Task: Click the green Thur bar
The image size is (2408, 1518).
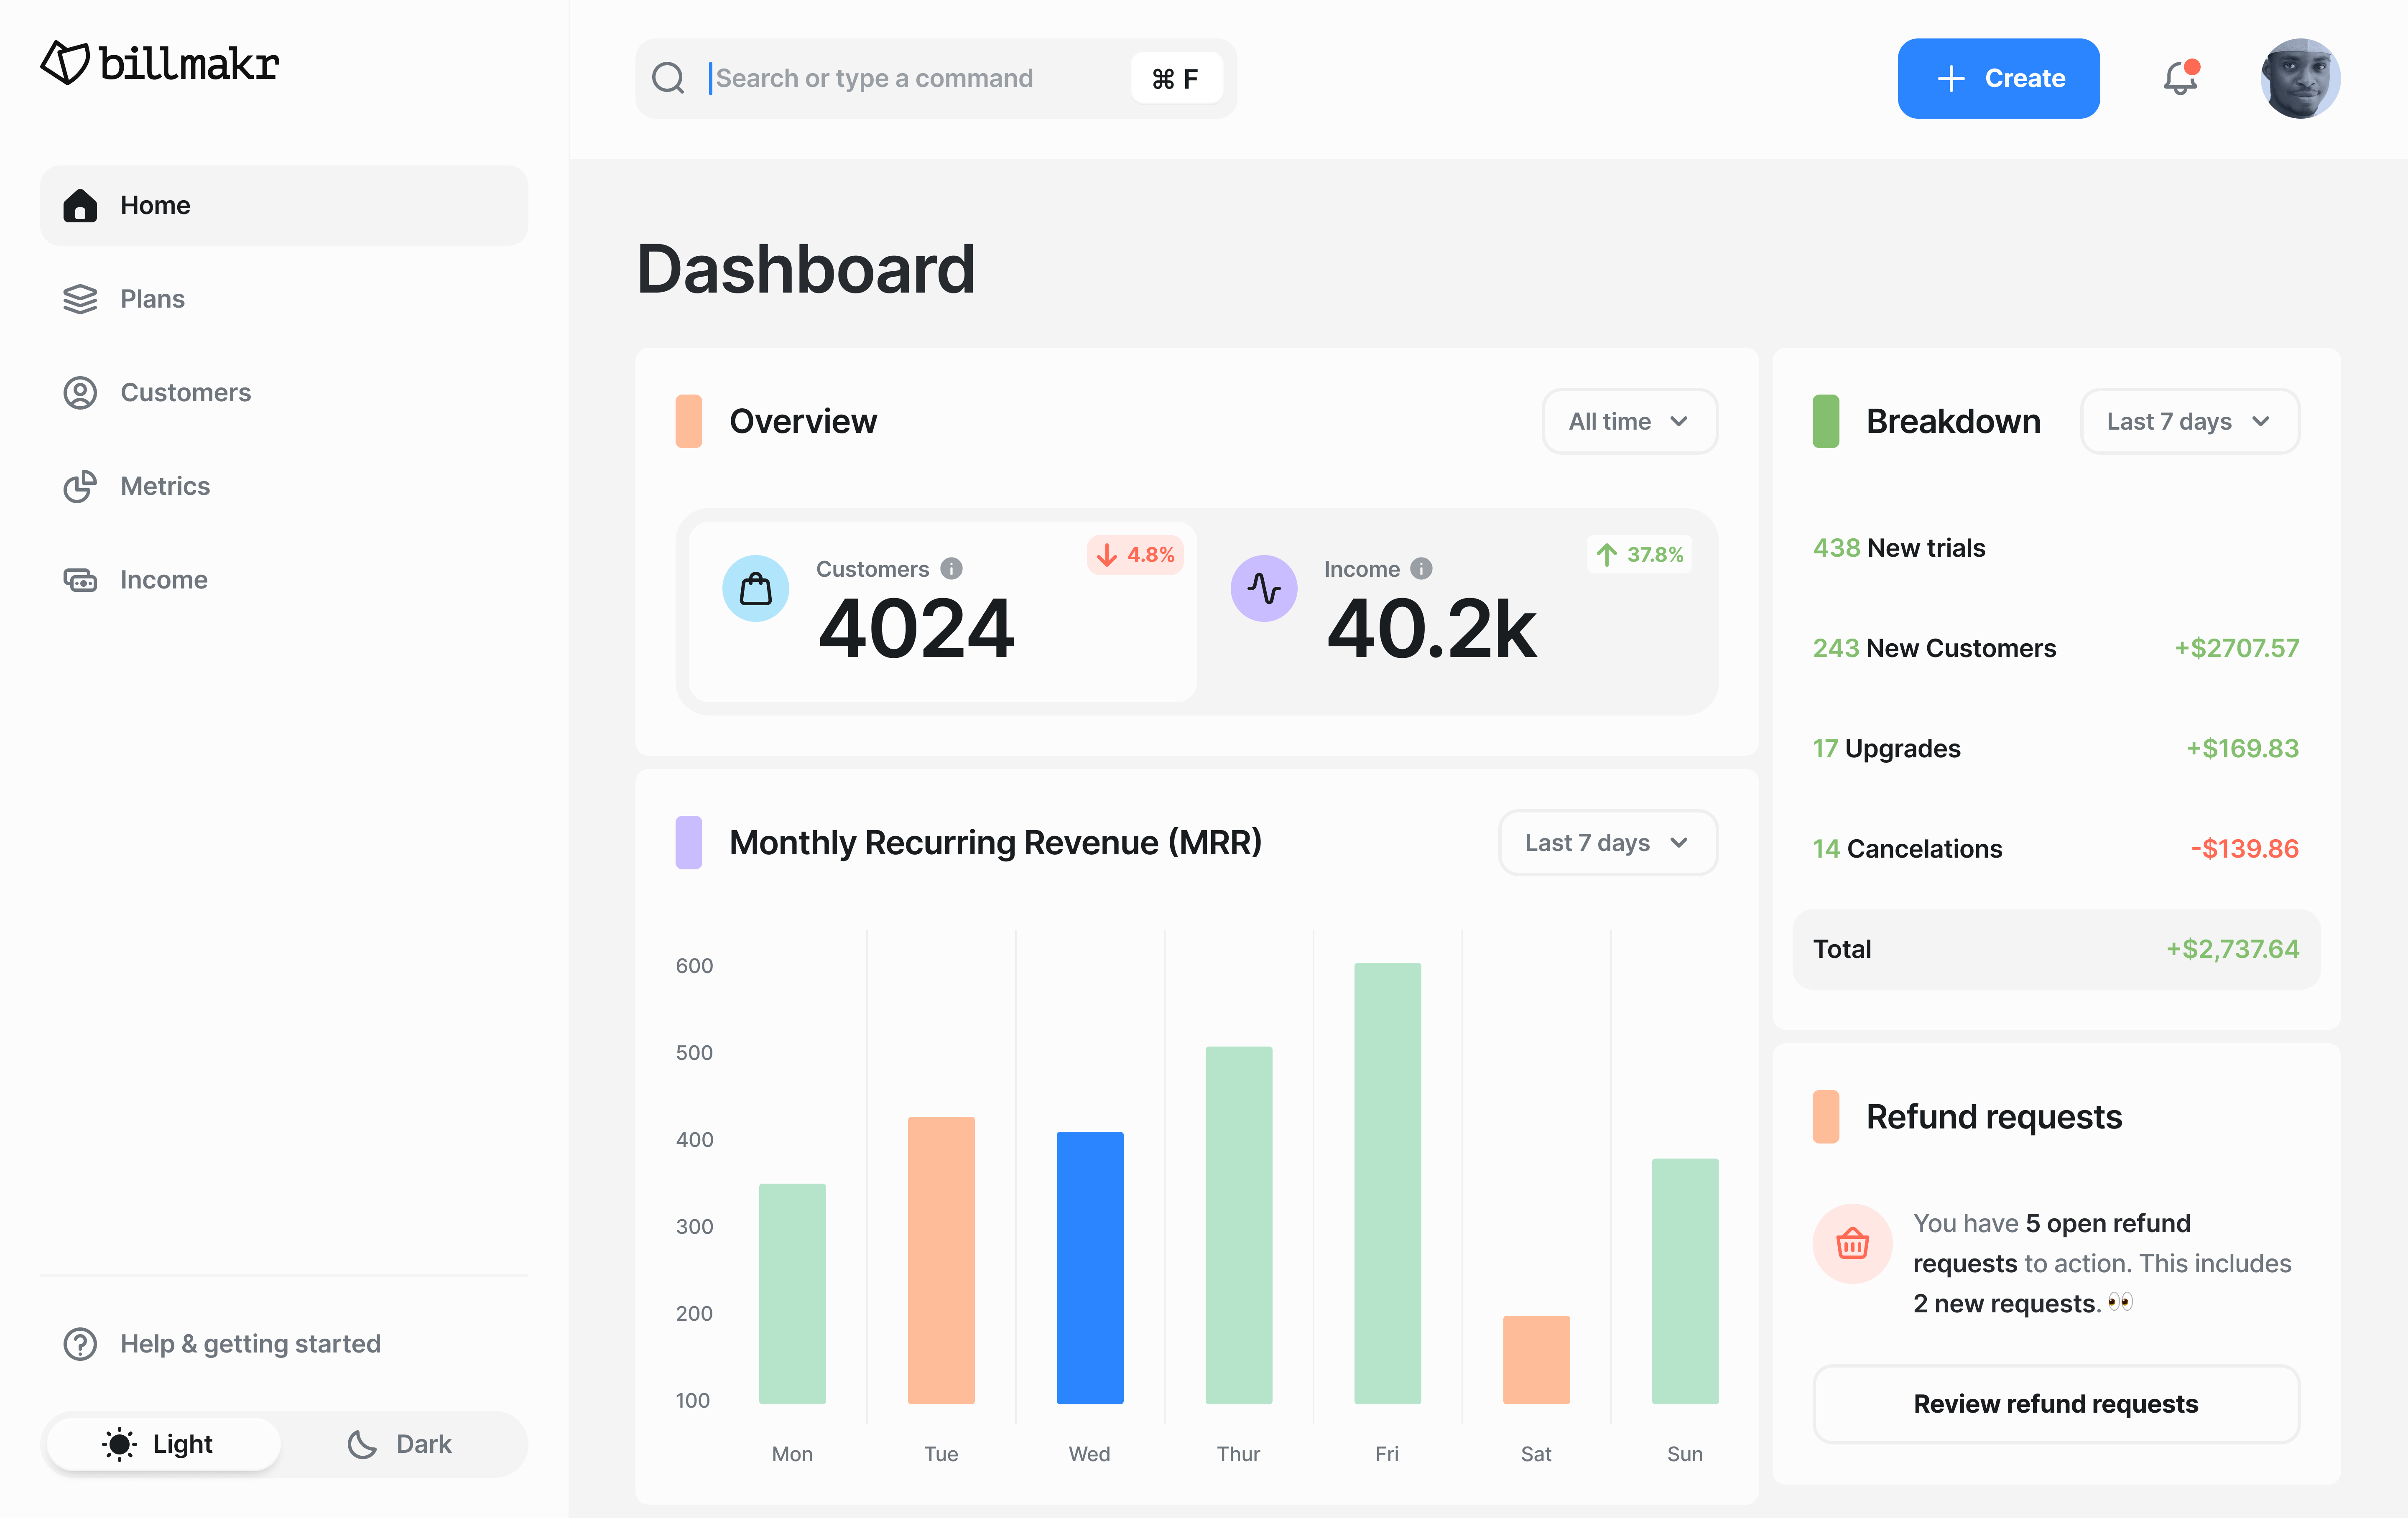Action: point(1239,1225)
